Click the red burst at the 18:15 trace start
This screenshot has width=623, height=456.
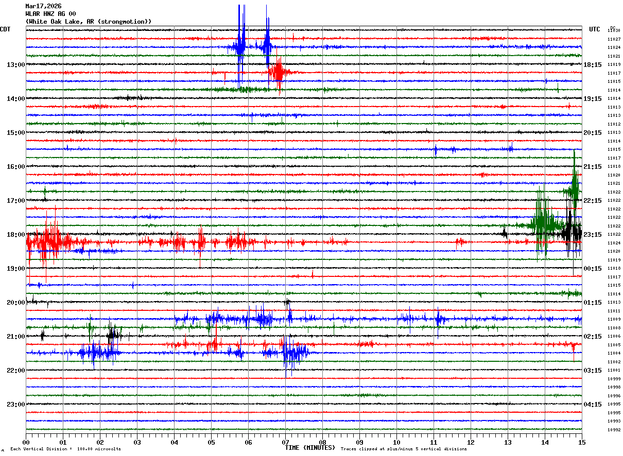coord(46,241)
